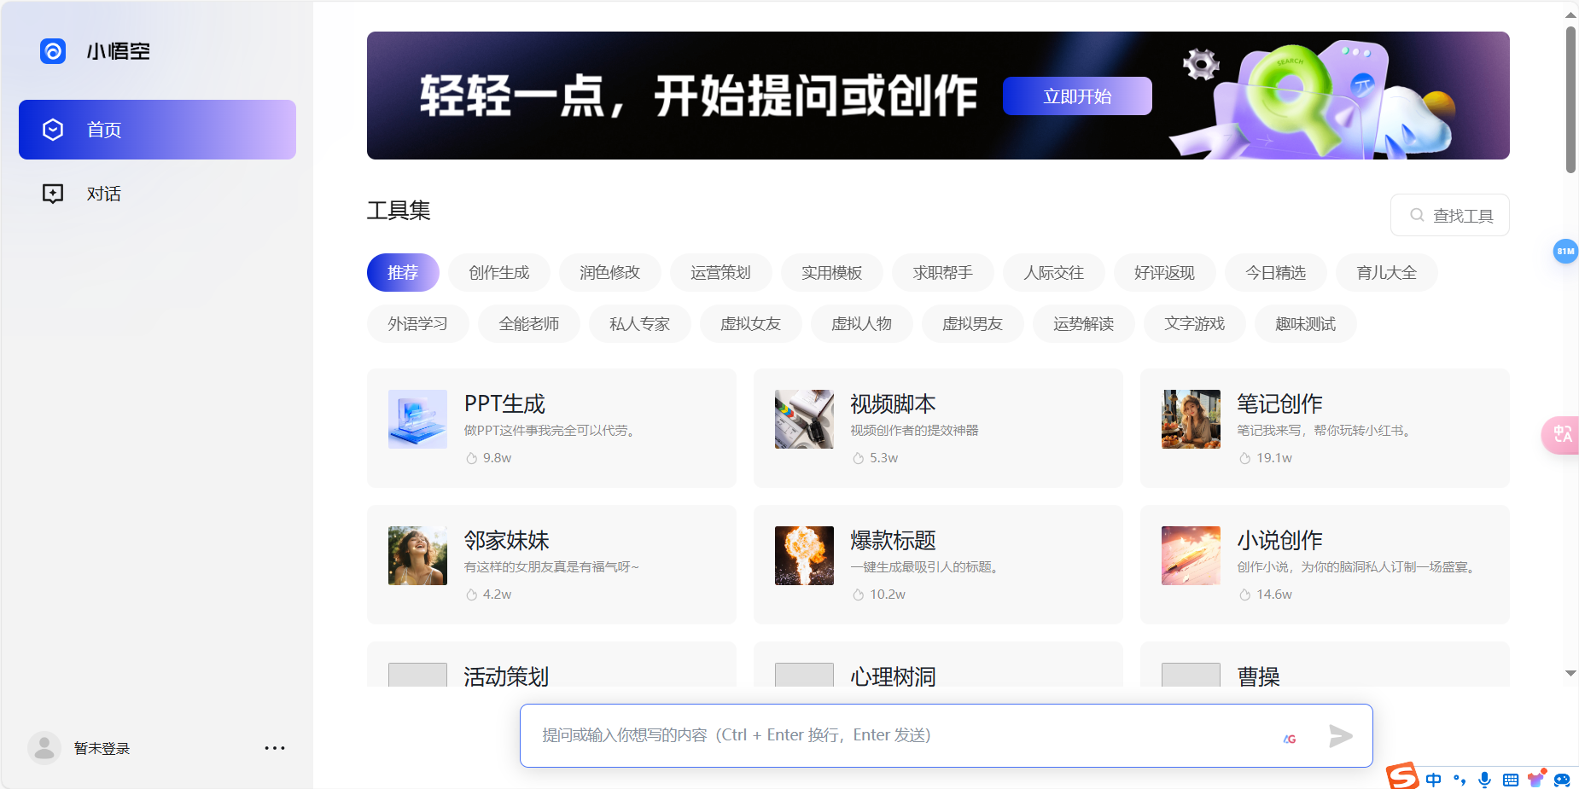
Task: Toggle Chinese/English with the 中 IME switch
Action: click(1434, 779)
